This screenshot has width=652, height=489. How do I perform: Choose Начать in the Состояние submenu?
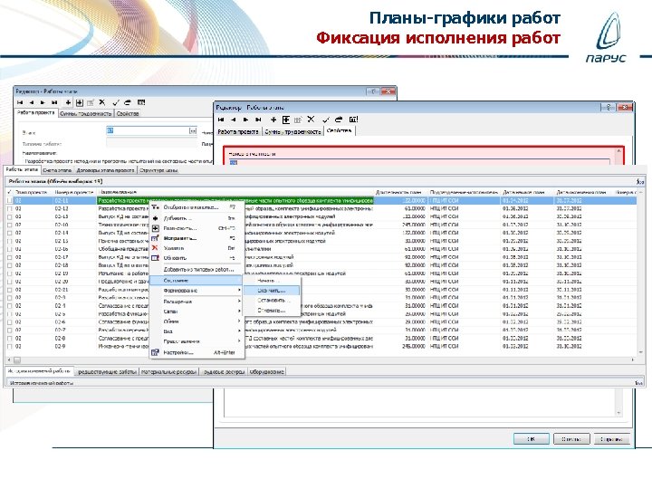271,281
